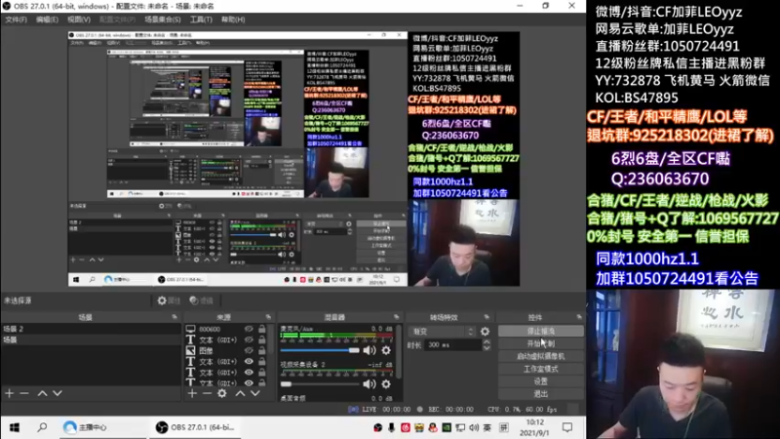
Task: Decrease 时长 duration with down stepper
Action: [x=487, y=347]
